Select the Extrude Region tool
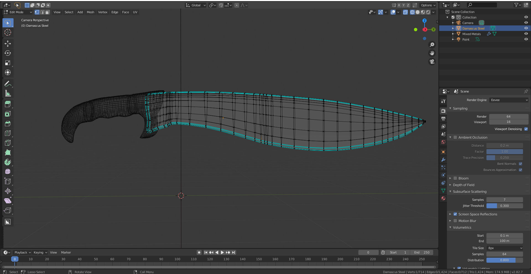 tap(8, 104)
